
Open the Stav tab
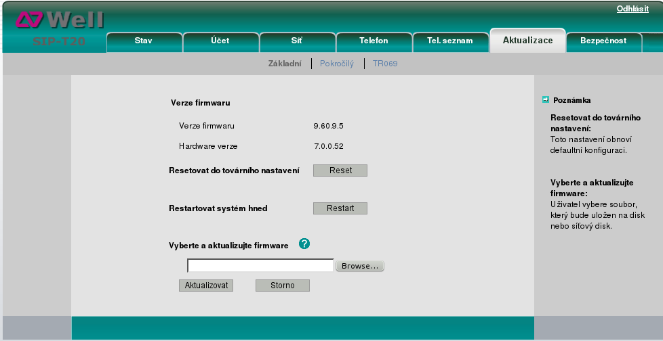tap(143, 41)
